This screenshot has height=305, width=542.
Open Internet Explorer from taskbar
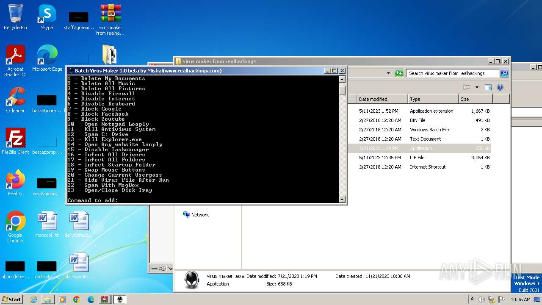33,299
